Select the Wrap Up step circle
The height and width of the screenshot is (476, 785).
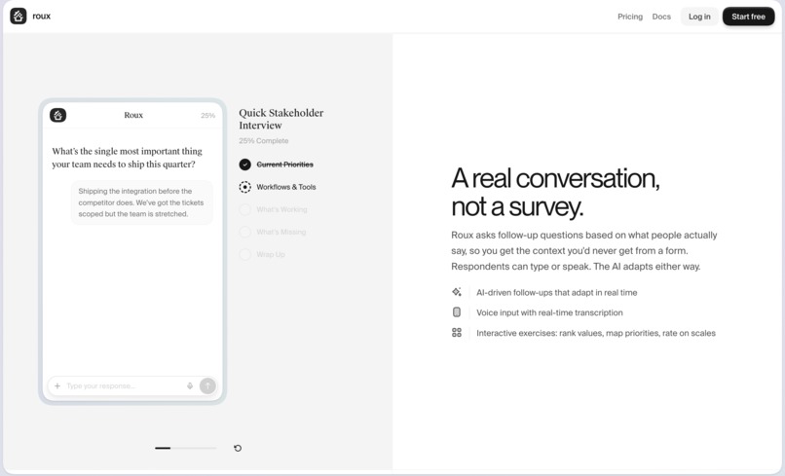(244, 254)
